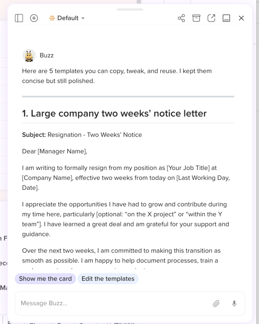259x324 pixels.
Task: Close the Buzz chat panel
Action: [241, 18]
